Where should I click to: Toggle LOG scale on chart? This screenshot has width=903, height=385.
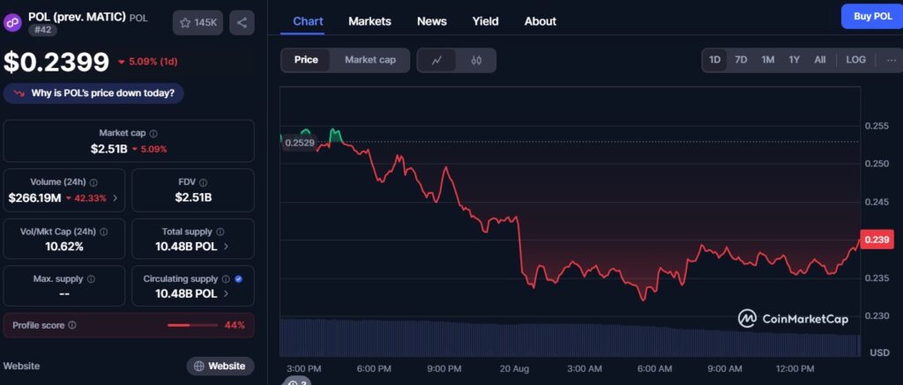pos(855,60)
